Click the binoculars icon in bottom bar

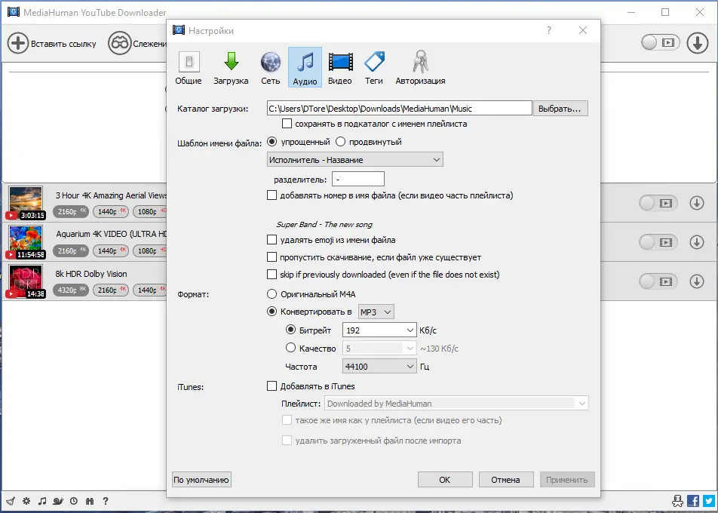coord(90,501)
